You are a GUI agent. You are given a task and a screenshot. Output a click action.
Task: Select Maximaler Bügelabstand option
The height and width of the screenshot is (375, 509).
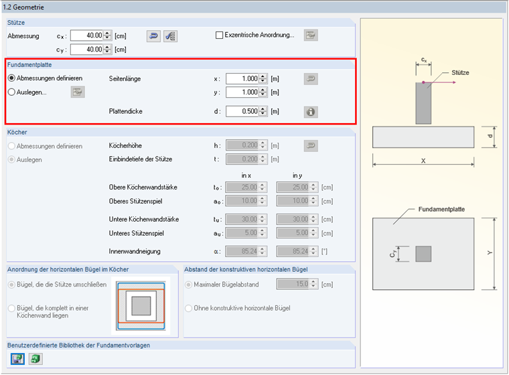click(189, 285)
